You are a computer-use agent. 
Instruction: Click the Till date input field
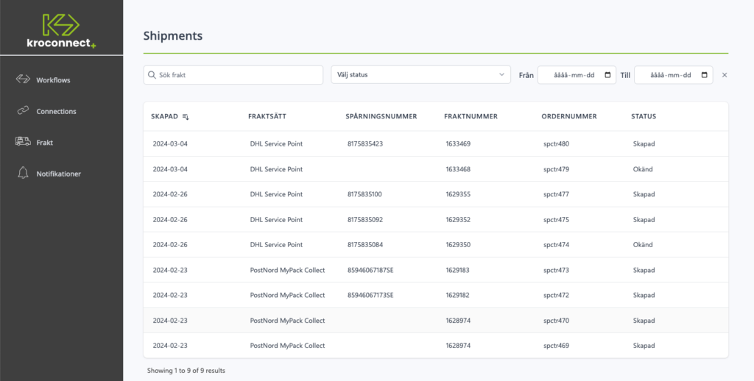[x=667, y=75]
